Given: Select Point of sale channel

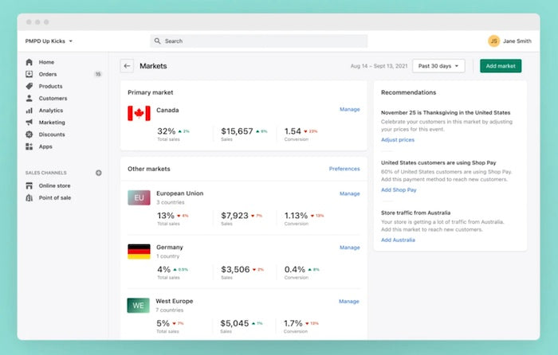Looking at the screenshot, I should pyautogui.click(x=54, y=197).
